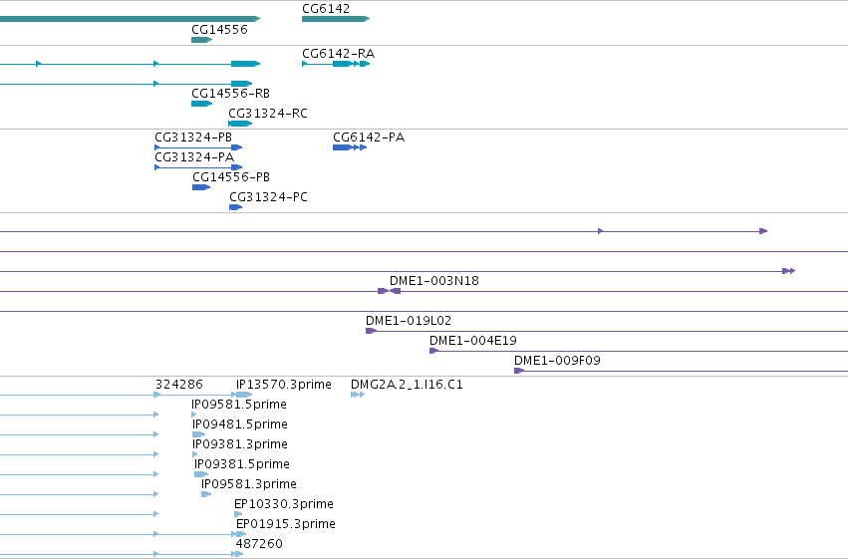
Task: Click the IP09481.5prime EST label
Action: tap(239, 423)
